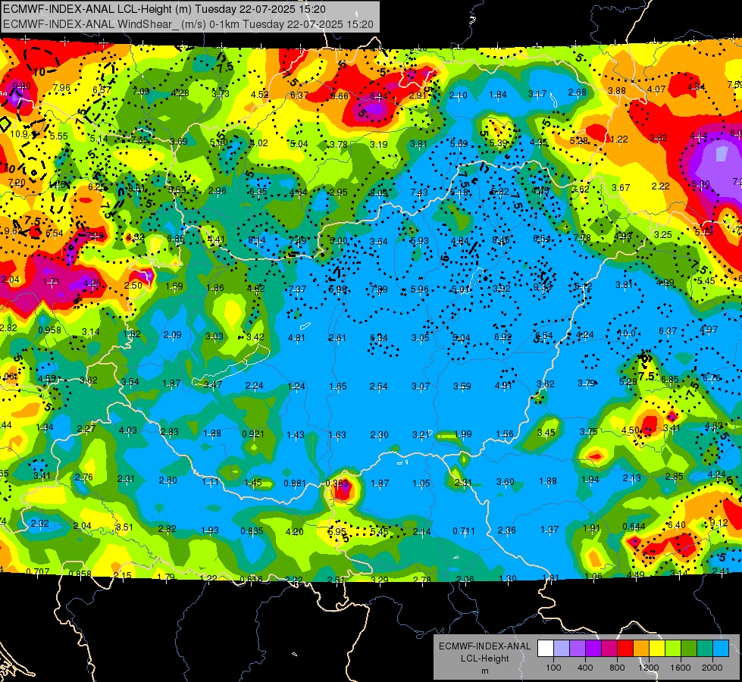Click the legend tick label 400
The width and height of the screenshot is (742, 682).
[x=585, y=668]
